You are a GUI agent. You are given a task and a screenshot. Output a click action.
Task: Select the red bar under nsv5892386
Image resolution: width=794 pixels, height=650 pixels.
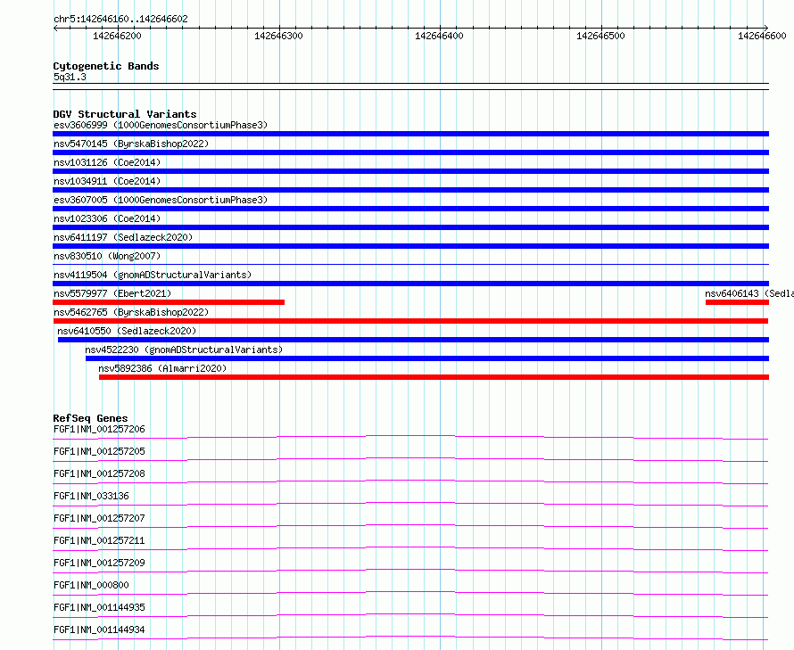click(x=434, y=377)
